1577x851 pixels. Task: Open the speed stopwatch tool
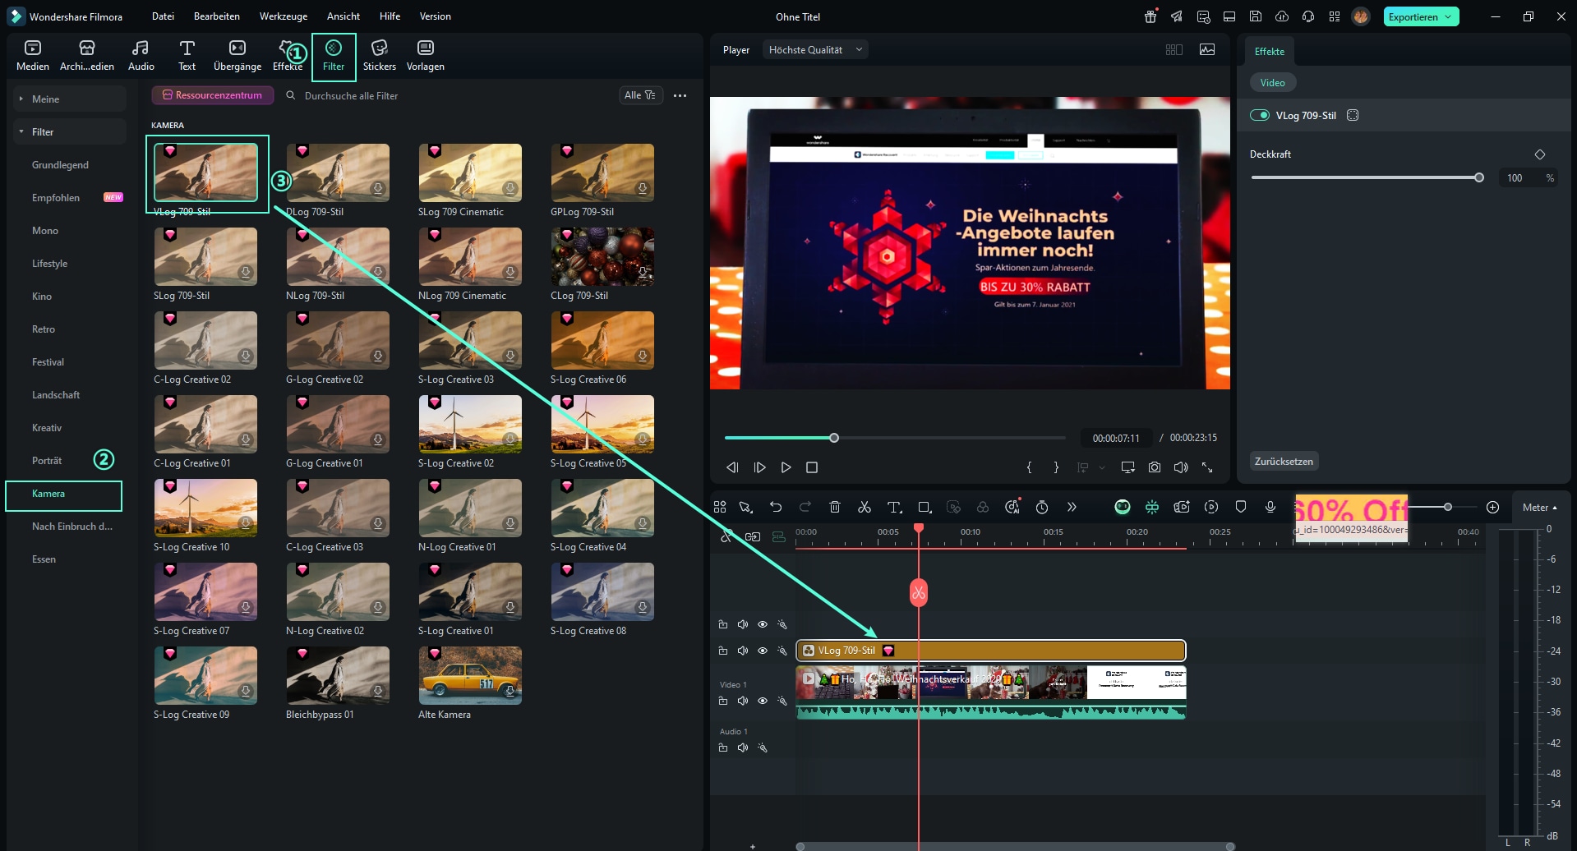pyautogui.click(x=1042, y=507)
